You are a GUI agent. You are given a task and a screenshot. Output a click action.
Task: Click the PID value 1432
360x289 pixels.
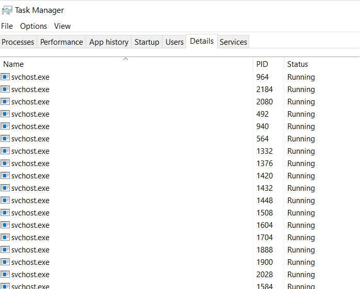(x=265, y=188)
